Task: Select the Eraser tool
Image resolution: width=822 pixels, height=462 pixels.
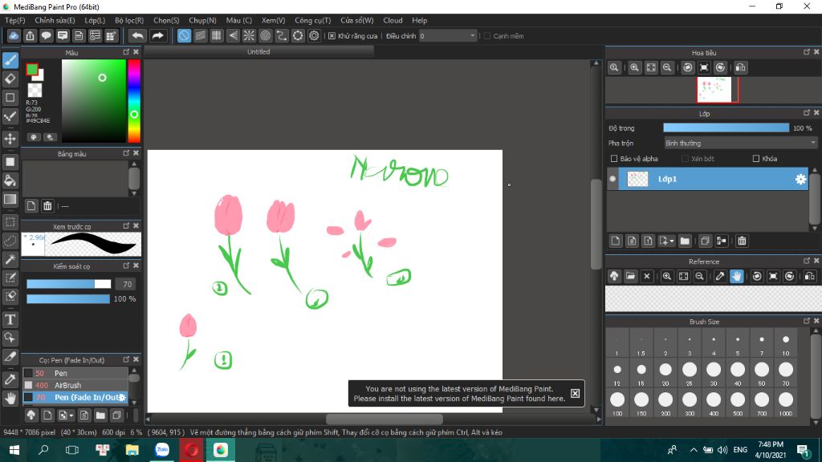Action: point(10,79)
